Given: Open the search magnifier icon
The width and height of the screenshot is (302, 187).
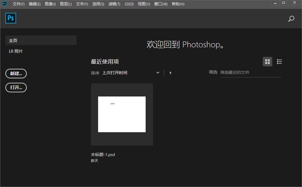Looking at the screenshot, I should [x=291, y=18].
